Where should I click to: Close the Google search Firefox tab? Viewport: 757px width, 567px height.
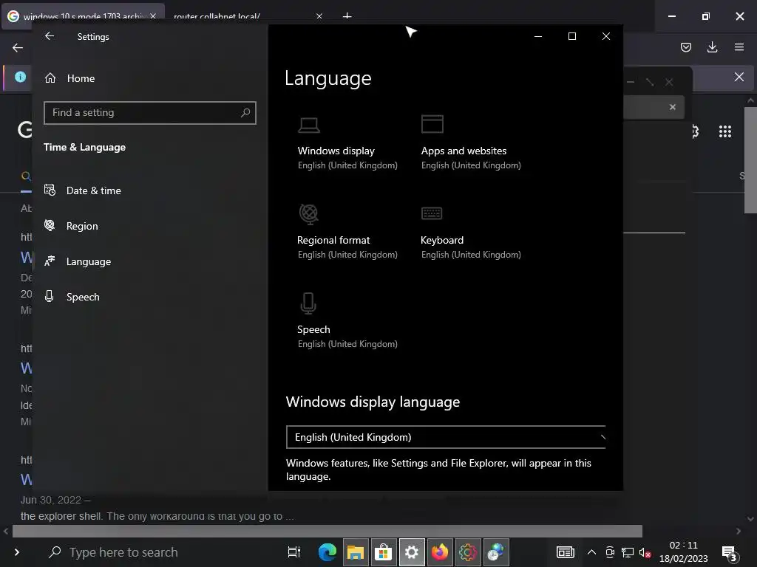[153, 16]
